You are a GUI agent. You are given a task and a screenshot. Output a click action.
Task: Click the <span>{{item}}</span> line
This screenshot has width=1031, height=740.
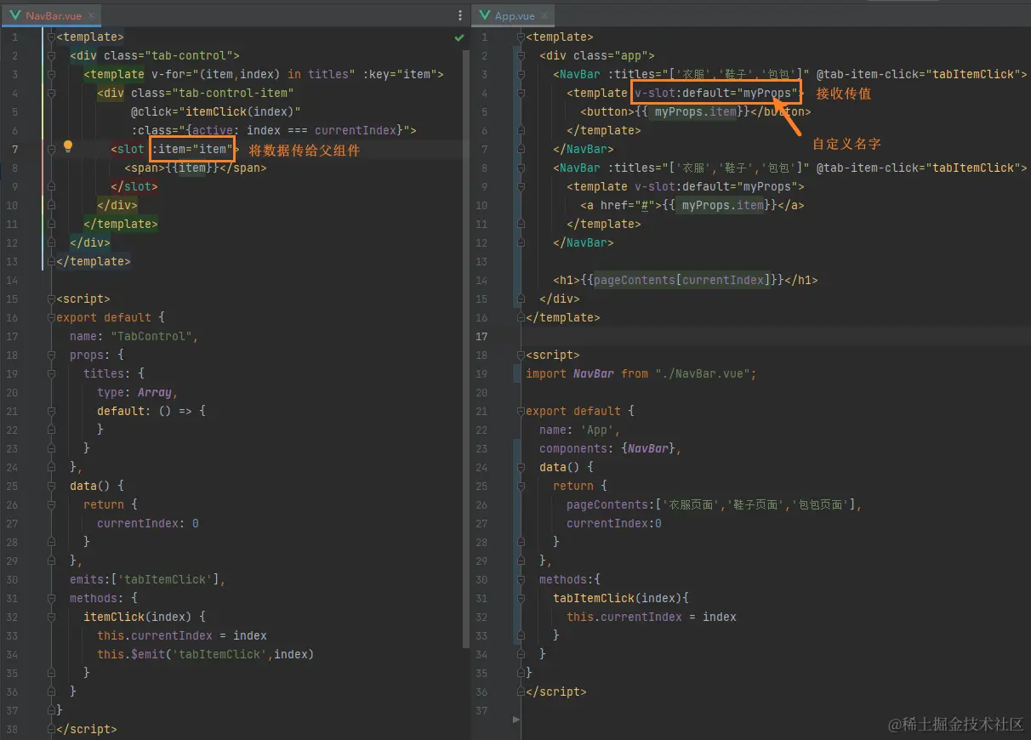pos(195,168)
